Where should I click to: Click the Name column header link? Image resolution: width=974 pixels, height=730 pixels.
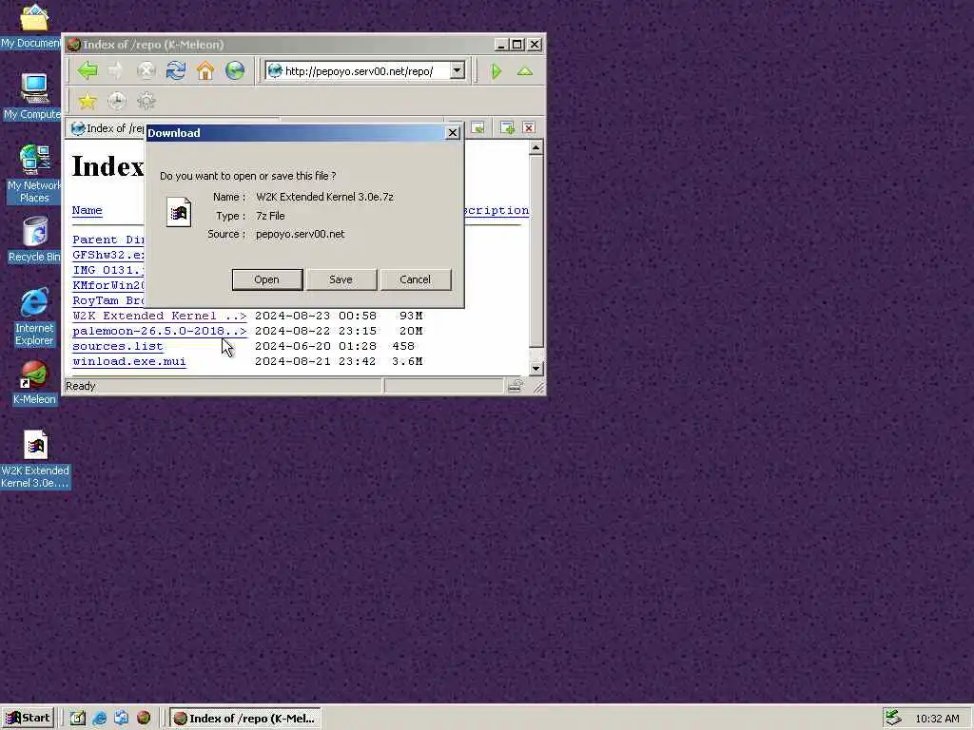pos(87,210)
